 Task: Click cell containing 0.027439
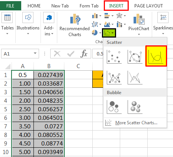pyautogui.click(x=49, y=75)
